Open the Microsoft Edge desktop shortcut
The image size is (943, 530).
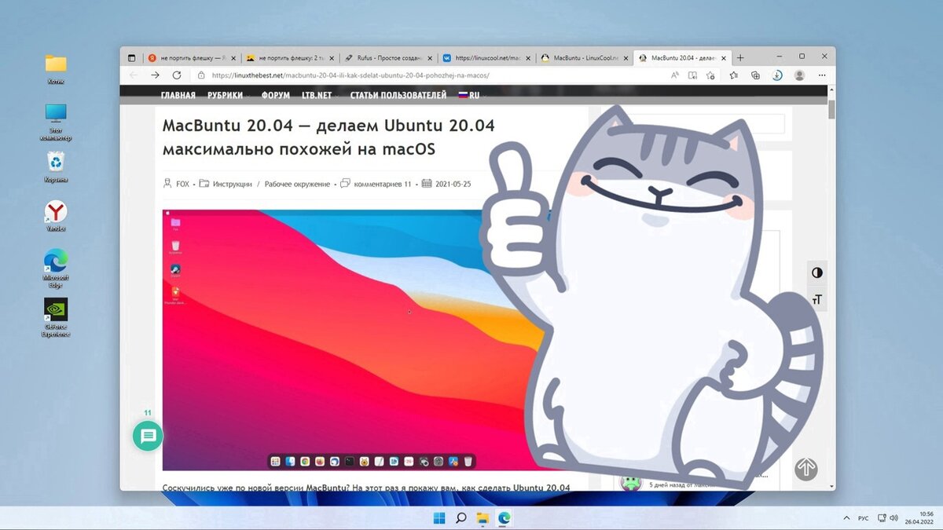click(55, 268)
